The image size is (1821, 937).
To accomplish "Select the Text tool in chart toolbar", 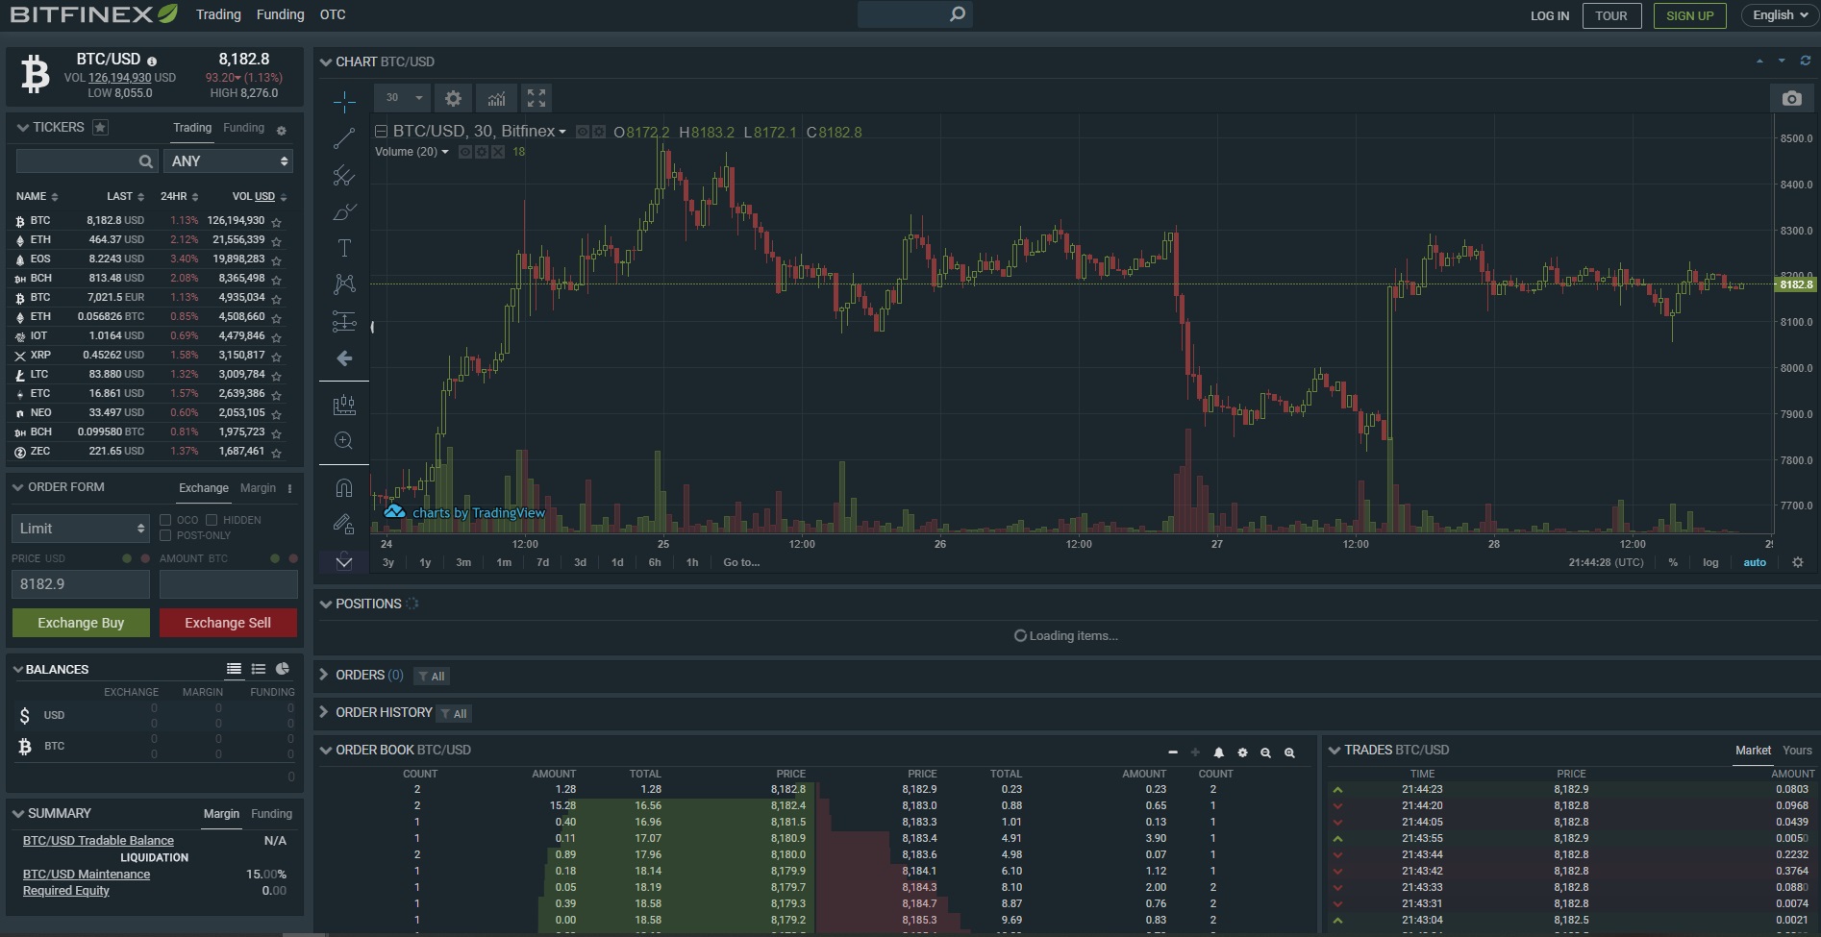I will tap(344, 248).
